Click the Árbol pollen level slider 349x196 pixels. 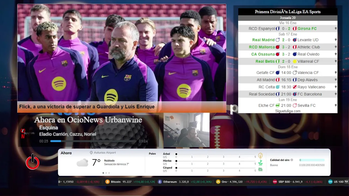coord(216,154)
